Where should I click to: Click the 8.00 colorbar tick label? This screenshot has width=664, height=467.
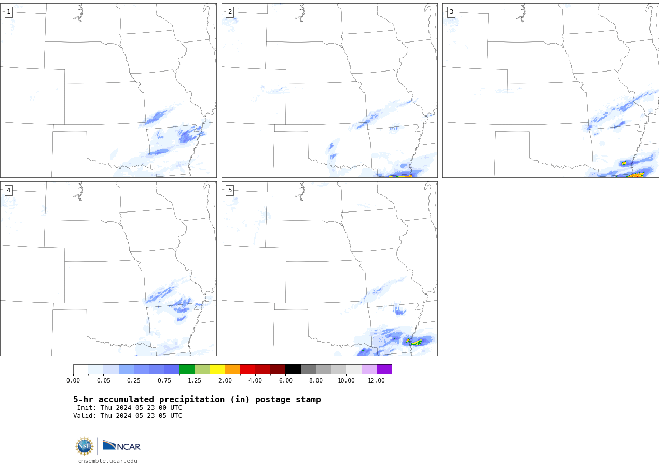(316, 380)
